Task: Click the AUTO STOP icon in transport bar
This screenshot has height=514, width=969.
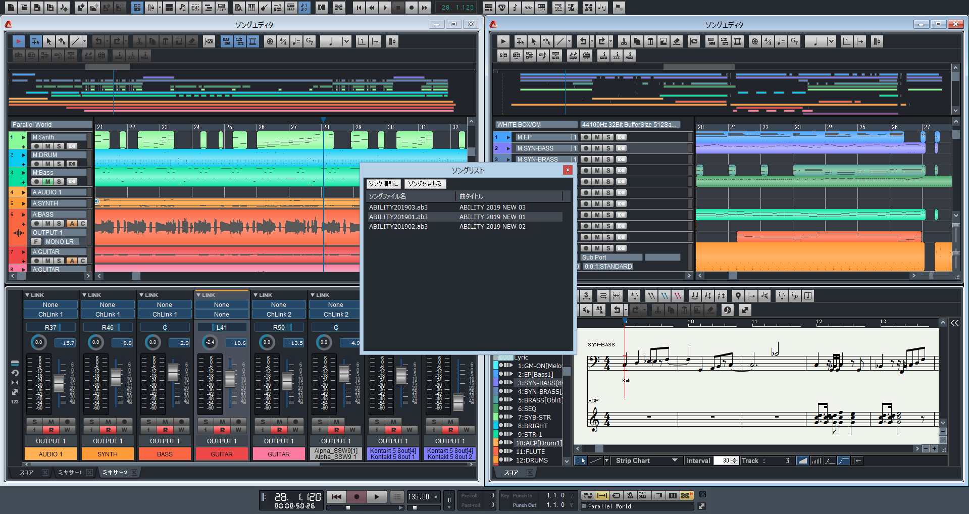Action: 588,495
